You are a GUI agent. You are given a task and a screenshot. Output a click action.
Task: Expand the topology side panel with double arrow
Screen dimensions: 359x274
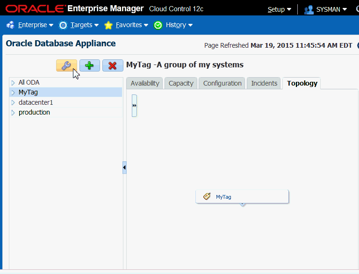pyautogui.click(x=135, y=106)
